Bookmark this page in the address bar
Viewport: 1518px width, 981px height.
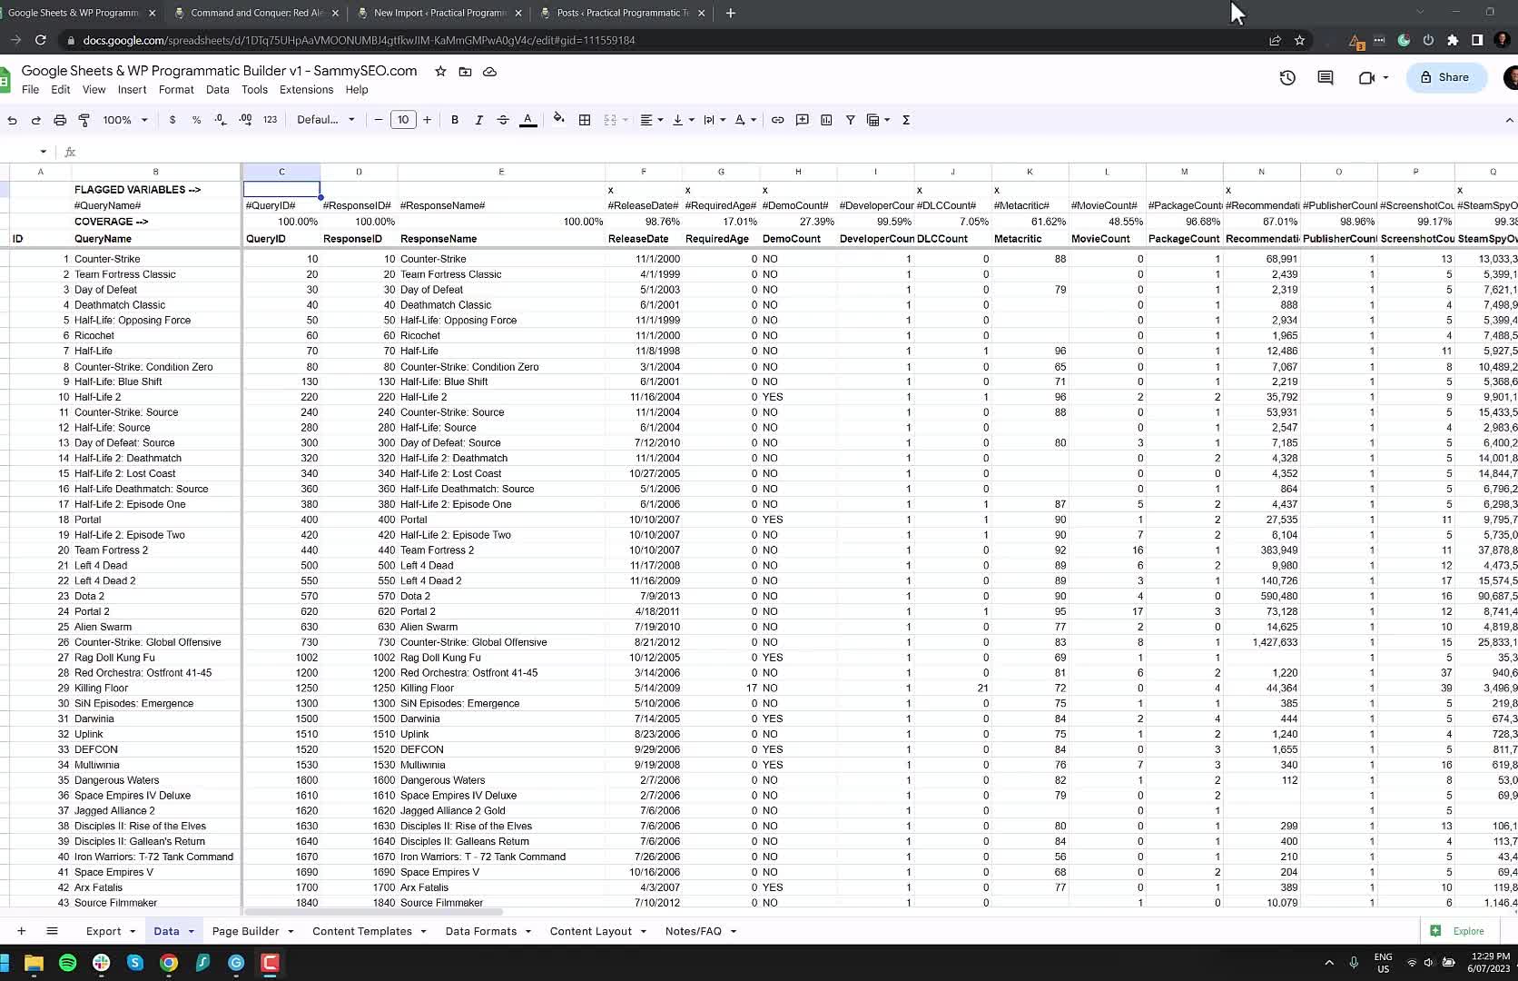(1299, 40)
